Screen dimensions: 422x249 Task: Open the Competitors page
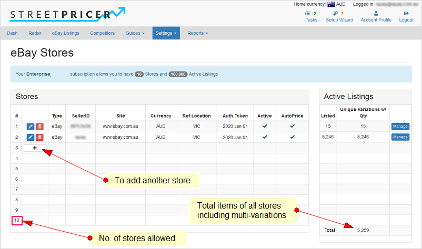coord(102,33)
